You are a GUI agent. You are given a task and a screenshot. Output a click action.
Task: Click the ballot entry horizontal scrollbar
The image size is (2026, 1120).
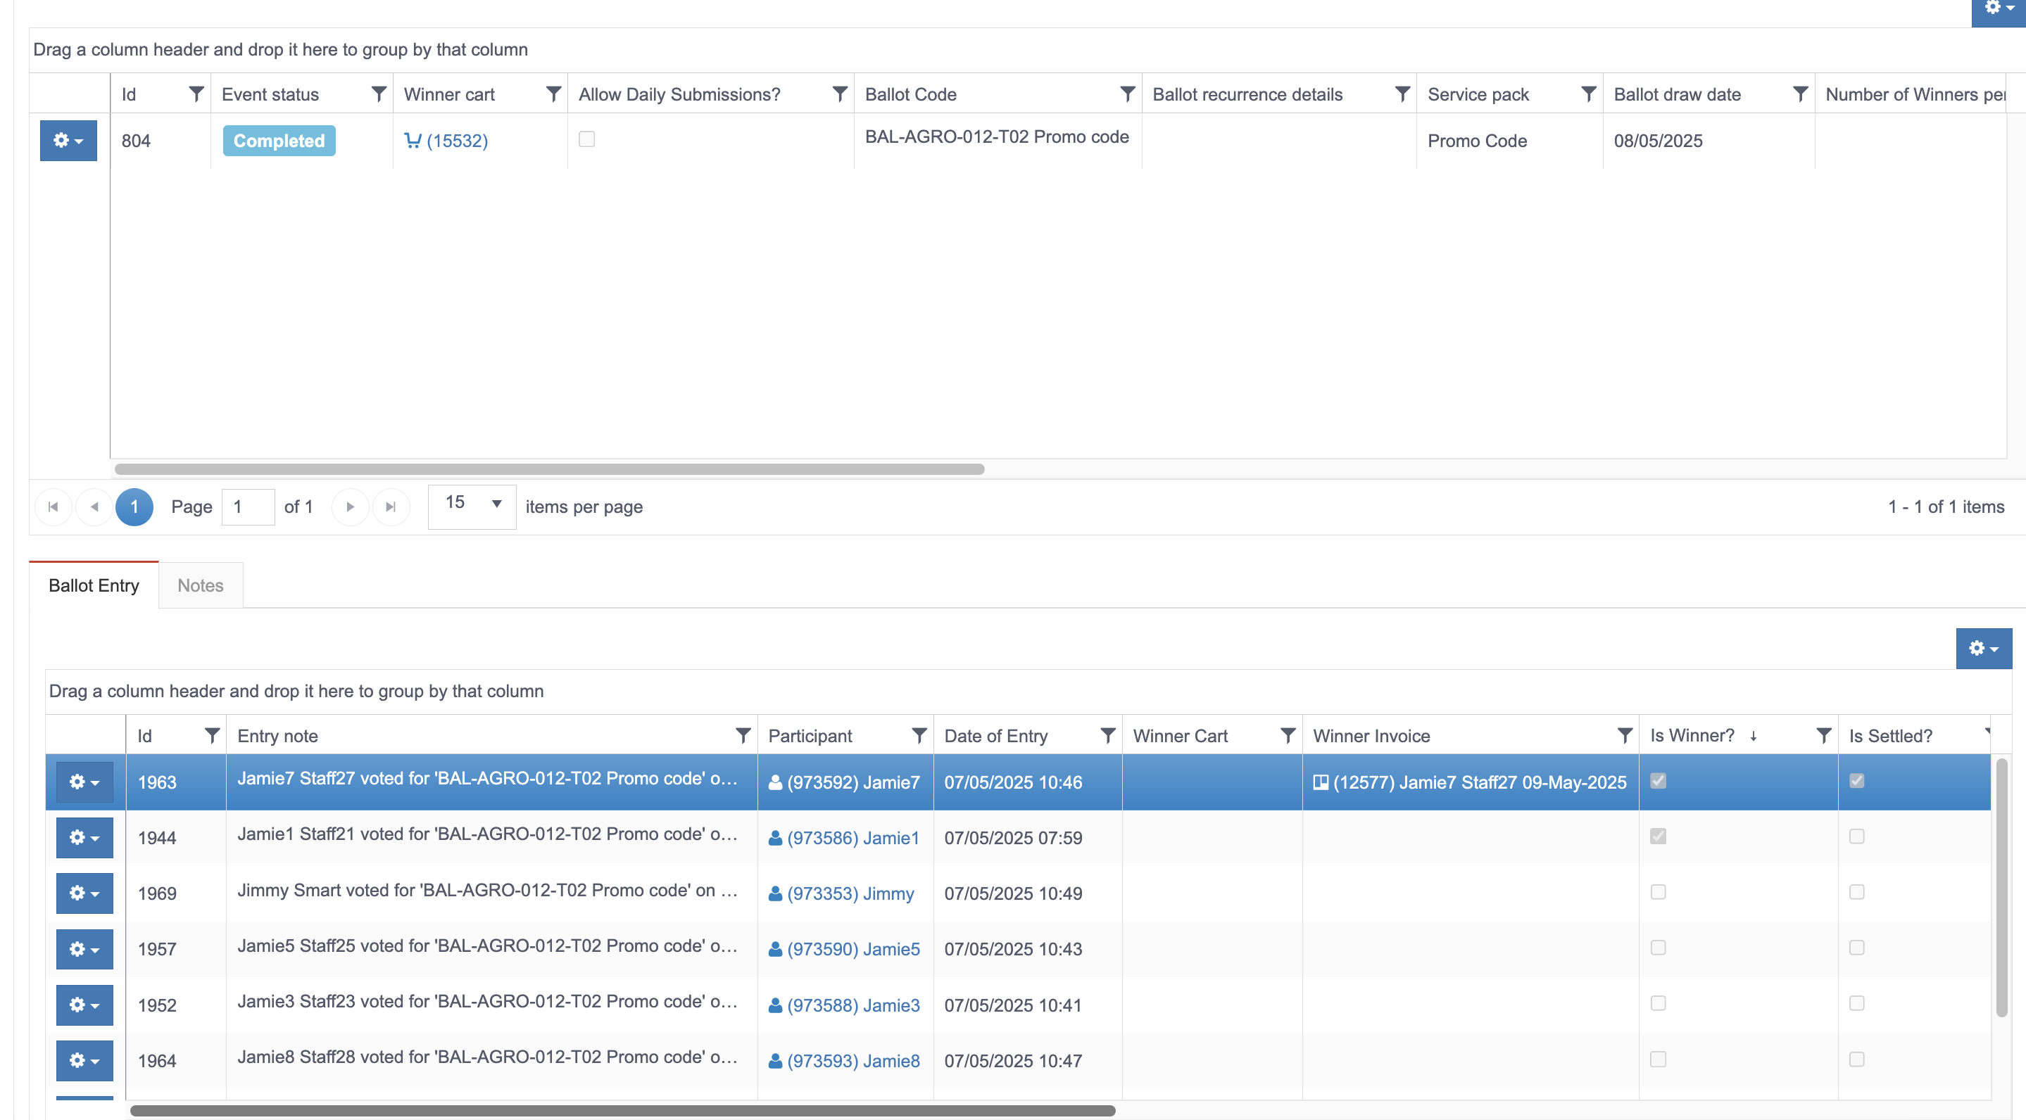tap(622, 1111)
